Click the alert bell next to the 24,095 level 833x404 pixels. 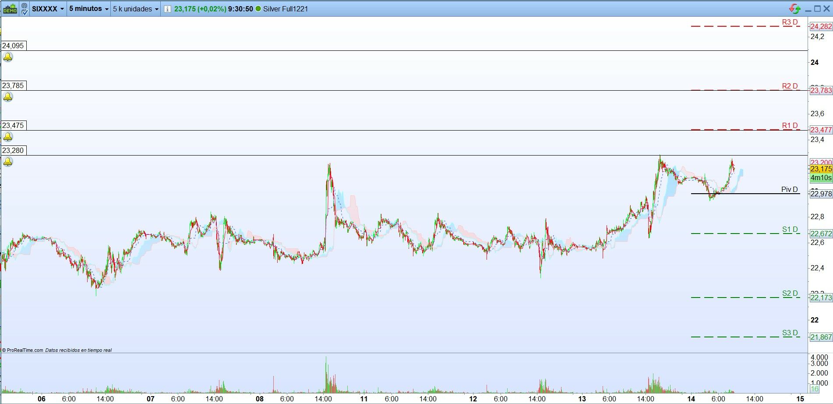(x=7, y=57)
